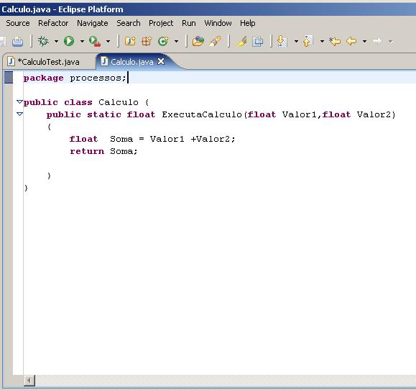Click the Next Annotation down arrow icon
The image size is (416, 390).
pos(282,41)
